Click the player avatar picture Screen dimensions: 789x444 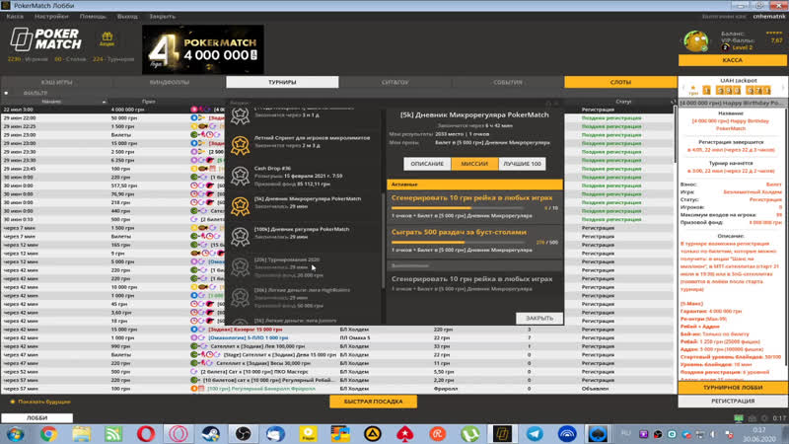(696, 41)
